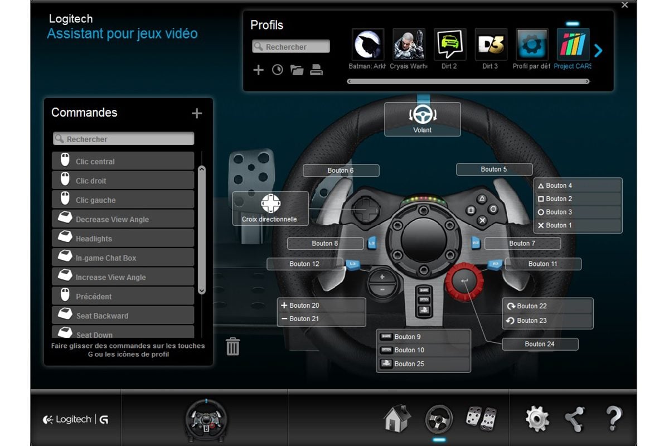Open the profile scan clock icon
Image resolution: width=669 pixels, height=446 pixels.
pos(277,70)
